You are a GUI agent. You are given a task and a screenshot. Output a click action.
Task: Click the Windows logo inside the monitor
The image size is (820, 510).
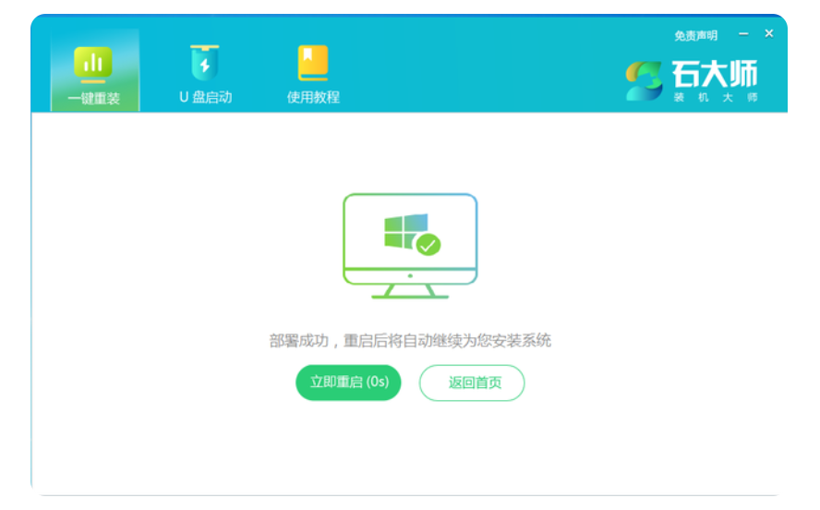click(405, 231)
